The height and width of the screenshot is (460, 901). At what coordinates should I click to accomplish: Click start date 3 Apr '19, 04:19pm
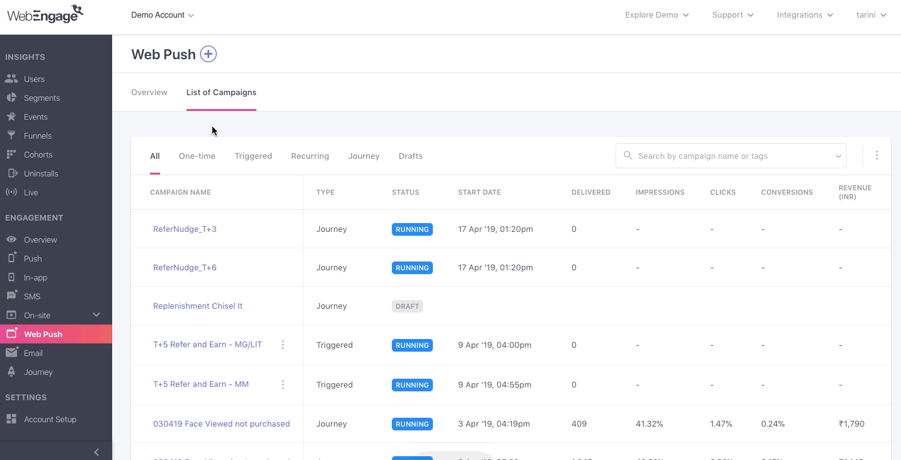pos(494,424)
